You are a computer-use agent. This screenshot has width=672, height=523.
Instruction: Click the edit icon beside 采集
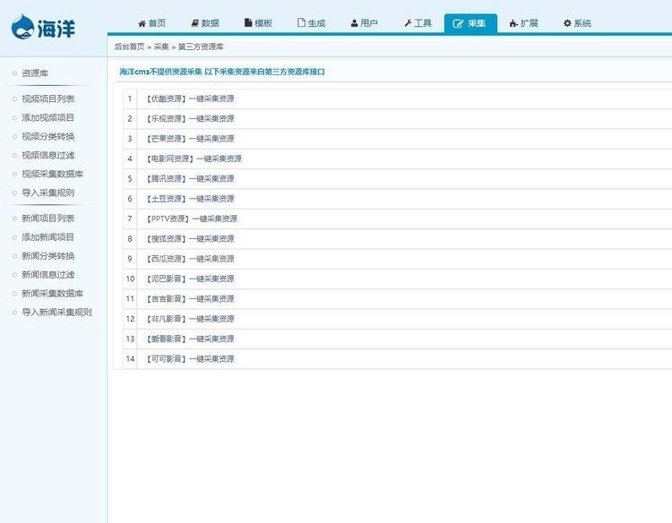pos(458,23)
